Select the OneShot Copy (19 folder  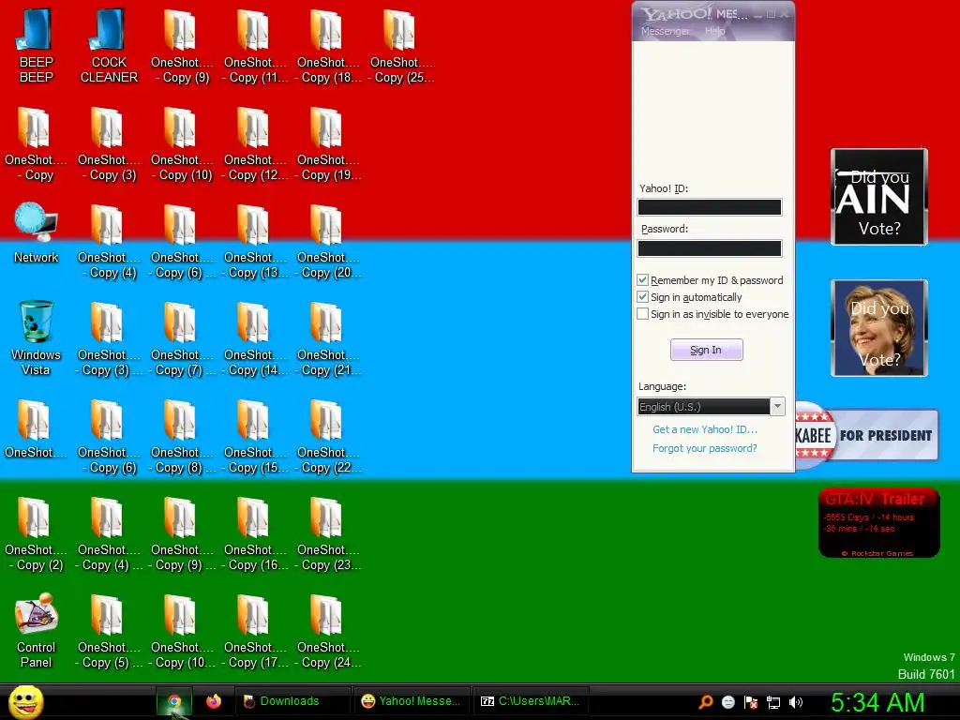click(328, 143)
